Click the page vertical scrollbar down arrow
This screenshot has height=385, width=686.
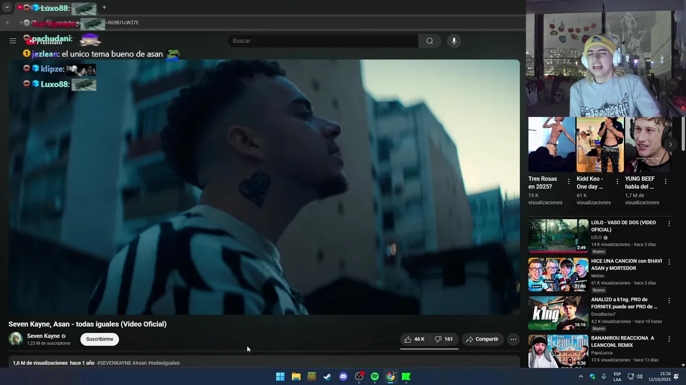(683, 365)
